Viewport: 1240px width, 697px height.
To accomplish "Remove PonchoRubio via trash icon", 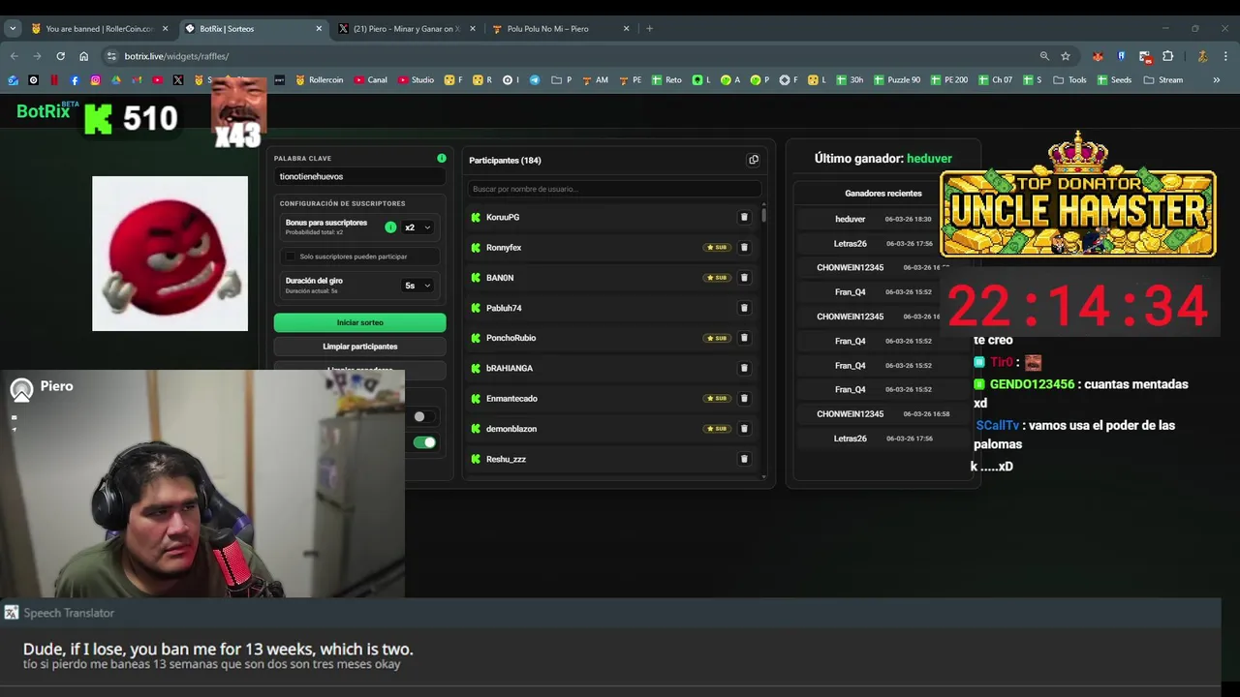I will (744, 338).
